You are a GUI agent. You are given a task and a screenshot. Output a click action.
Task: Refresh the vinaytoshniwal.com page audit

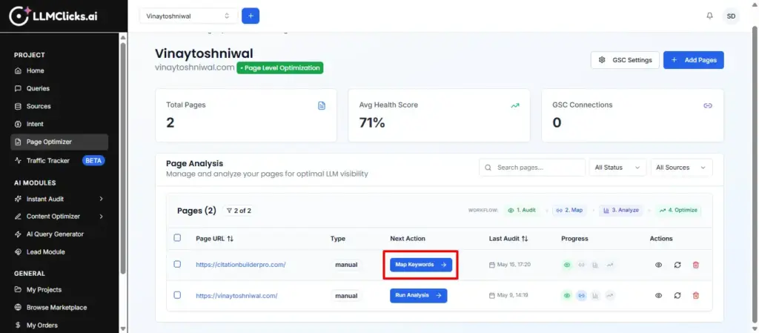point(677,295)
